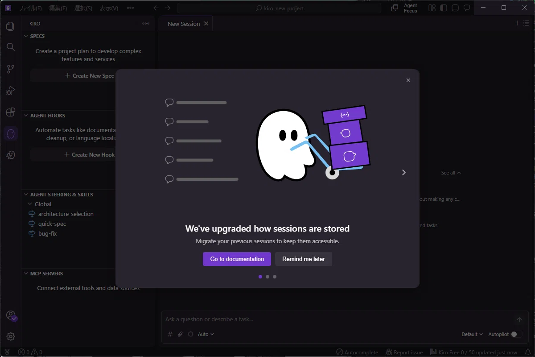Collapse AGENT STEERING & SKILLS section
The width and height of the screenshot is (535, 357).
(x=26, y=195)
